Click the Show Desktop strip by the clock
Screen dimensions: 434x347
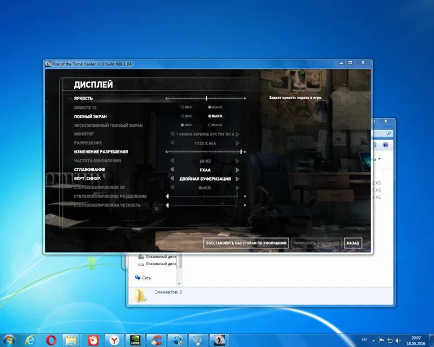pyautogui.click(x=432, y=340)
